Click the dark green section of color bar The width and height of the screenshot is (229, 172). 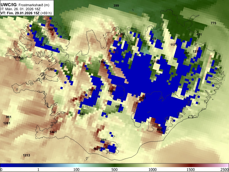114,165
